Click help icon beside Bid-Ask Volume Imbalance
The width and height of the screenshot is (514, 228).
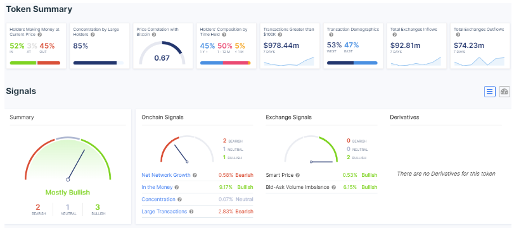[333, 188]
